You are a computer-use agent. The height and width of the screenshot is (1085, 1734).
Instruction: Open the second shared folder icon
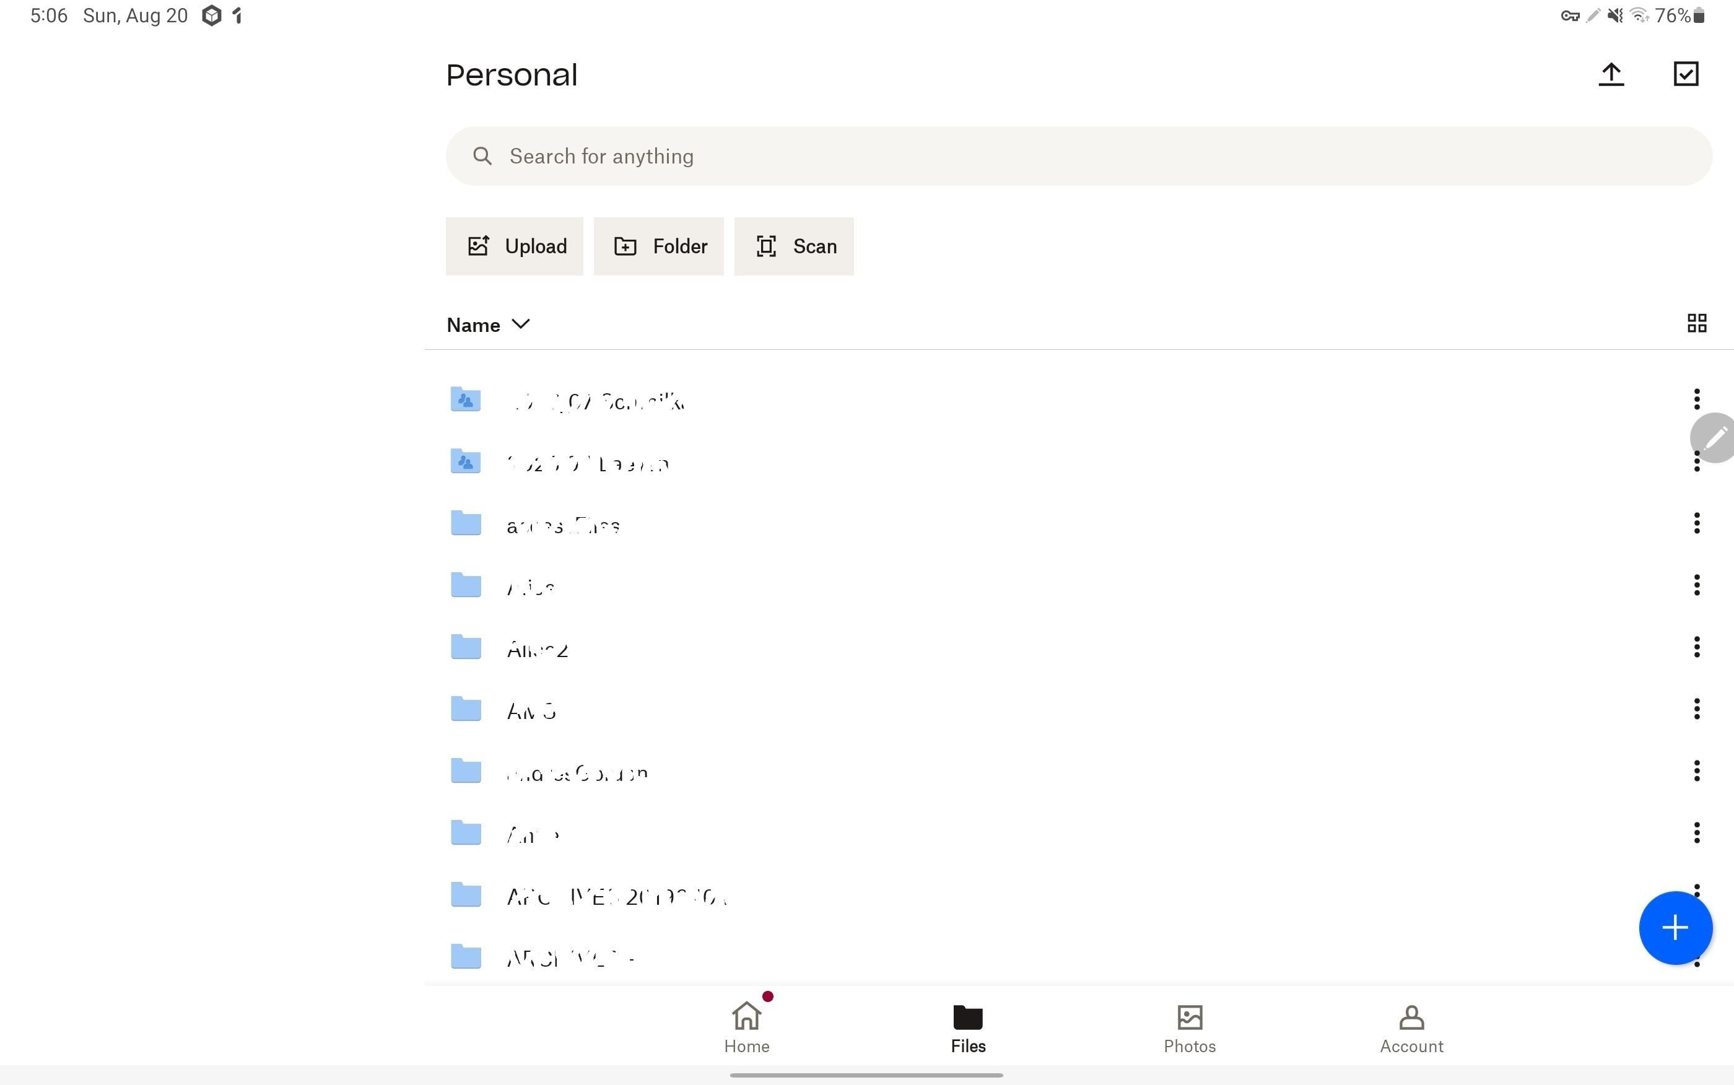pos(466,461)
